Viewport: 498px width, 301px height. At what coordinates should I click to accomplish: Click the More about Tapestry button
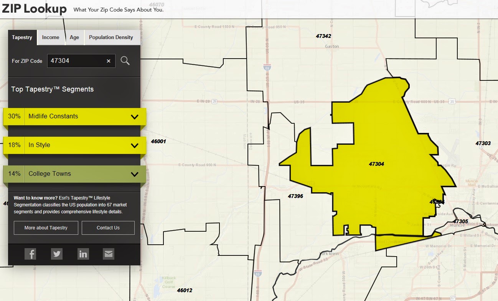[46, 227]
